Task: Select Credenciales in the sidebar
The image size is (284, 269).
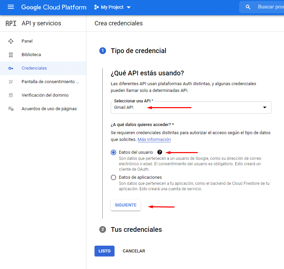Action: point(43,68)
